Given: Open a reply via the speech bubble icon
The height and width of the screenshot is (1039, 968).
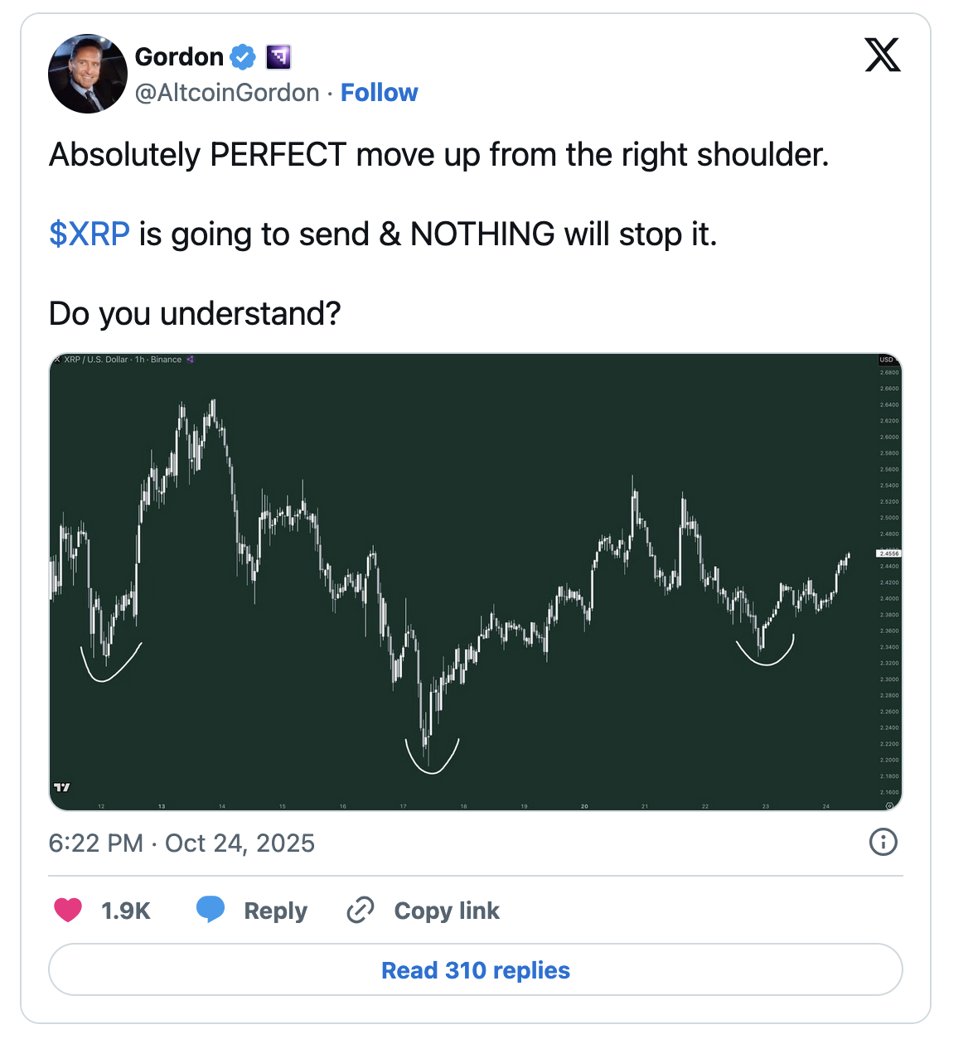Looking at the screenshot, I should [212, 910].
